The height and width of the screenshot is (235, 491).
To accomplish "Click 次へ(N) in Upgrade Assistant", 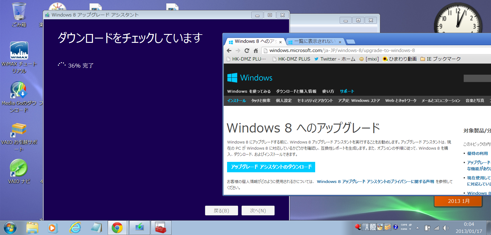I will coord(258,211).
